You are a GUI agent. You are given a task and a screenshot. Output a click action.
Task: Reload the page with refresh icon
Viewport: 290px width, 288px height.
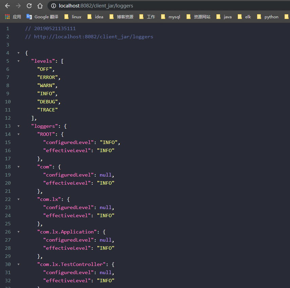click(x=29, y=6)
